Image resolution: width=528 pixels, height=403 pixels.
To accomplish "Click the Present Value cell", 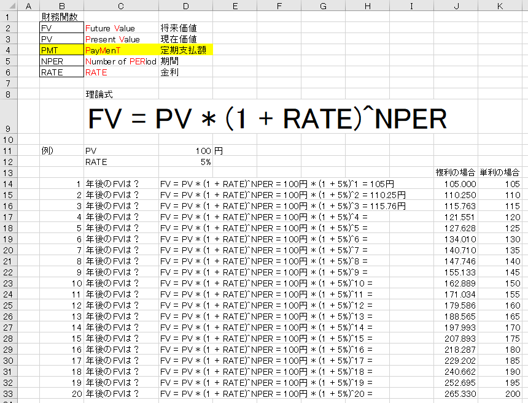I will (121, 39).
